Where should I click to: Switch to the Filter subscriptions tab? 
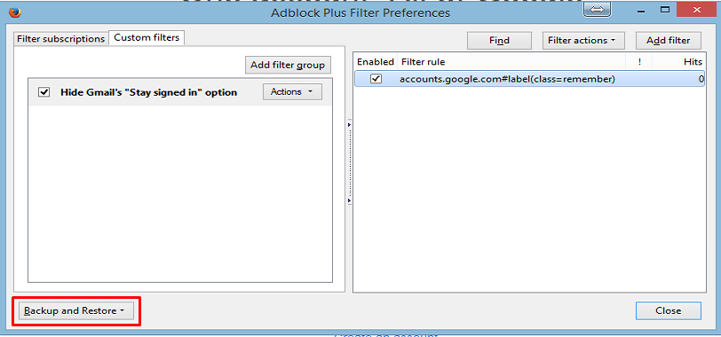(x=60, y=39)
